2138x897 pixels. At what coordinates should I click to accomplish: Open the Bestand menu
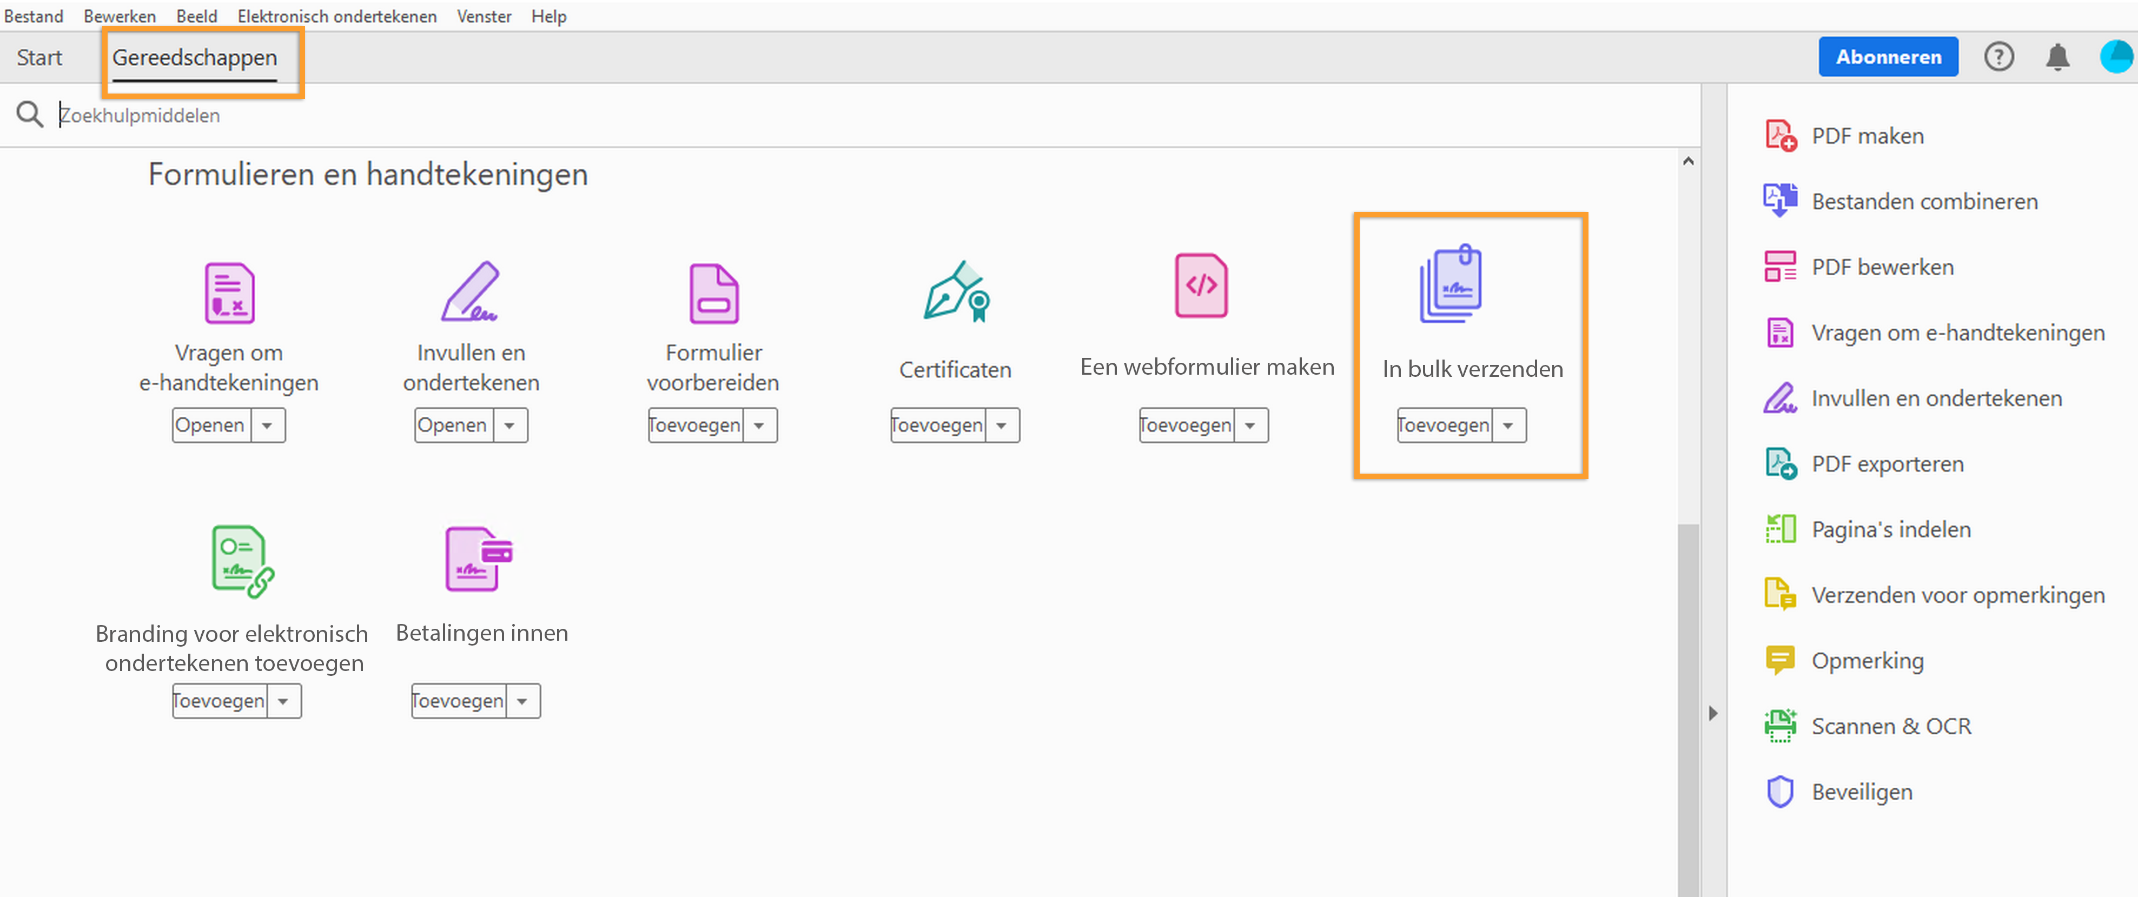pyautogui.click(x=33, y=16)
